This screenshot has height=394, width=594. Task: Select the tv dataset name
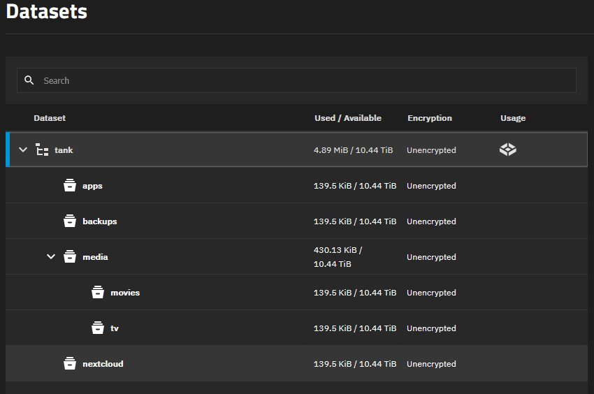tap(115, 328)
